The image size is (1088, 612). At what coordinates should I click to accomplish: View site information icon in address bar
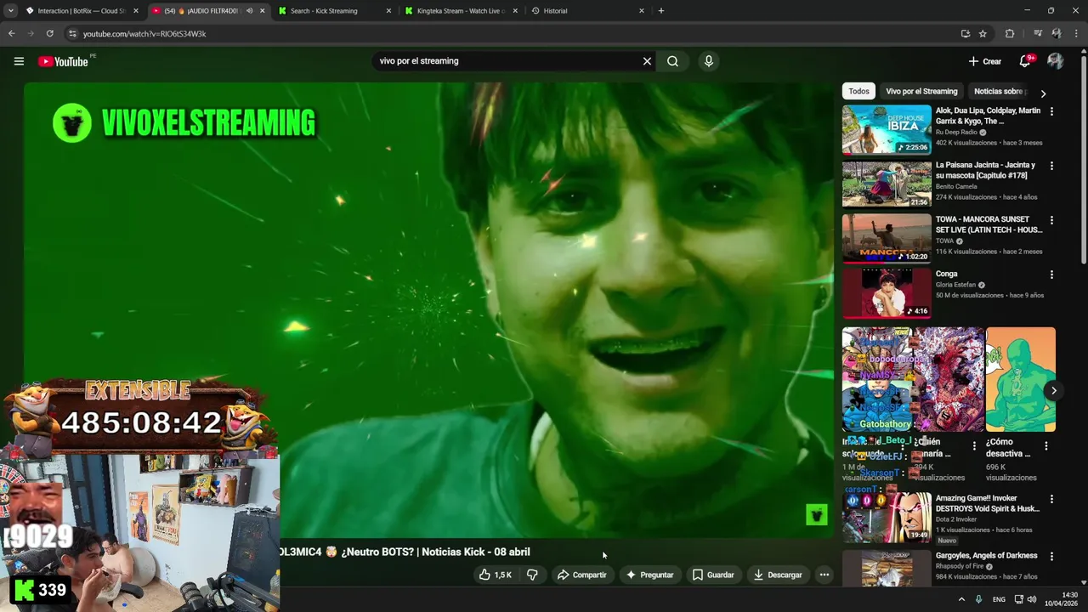pos(72,34)
